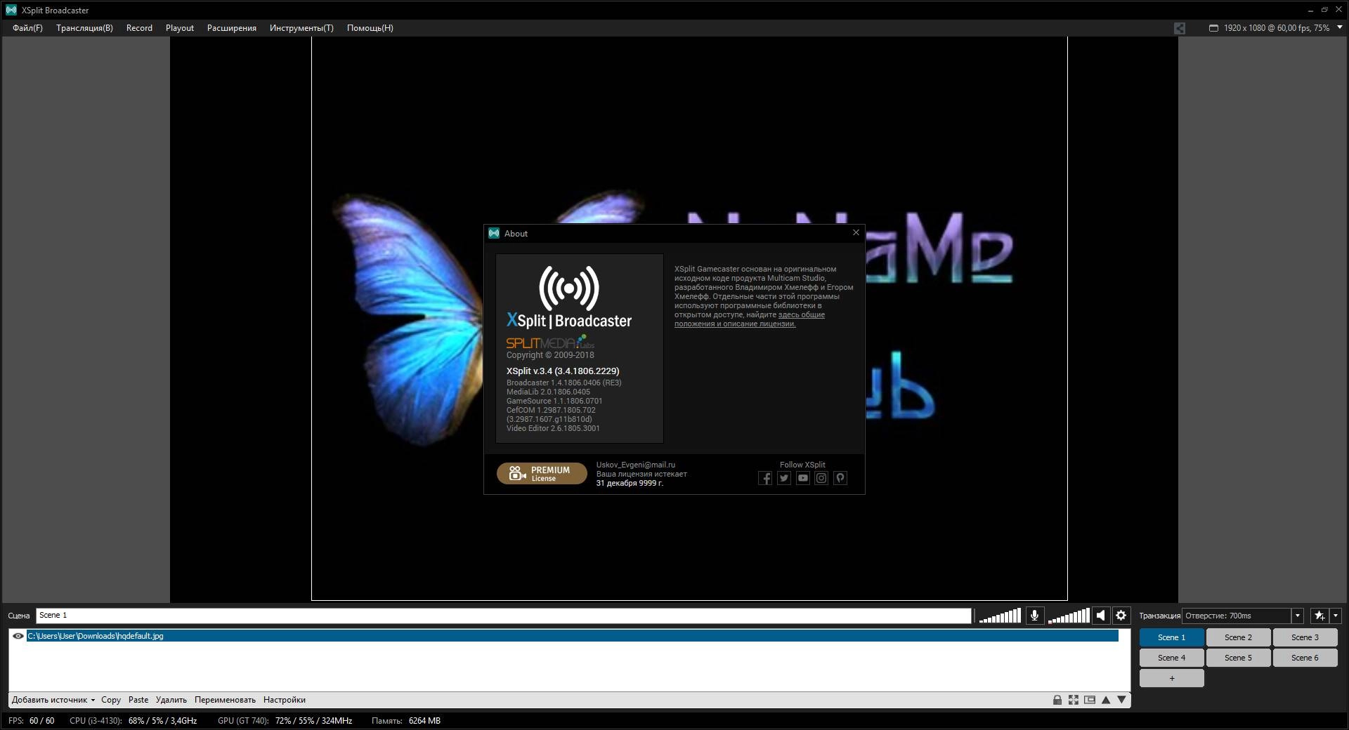Screen dimensions: 1349x730
Task: Close the About dialog
Action: (x=856, y=232)
